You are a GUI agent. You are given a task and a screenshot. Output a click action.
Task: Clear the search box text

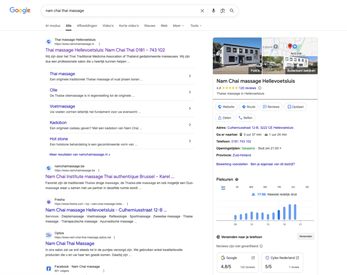tap(202, 11)
